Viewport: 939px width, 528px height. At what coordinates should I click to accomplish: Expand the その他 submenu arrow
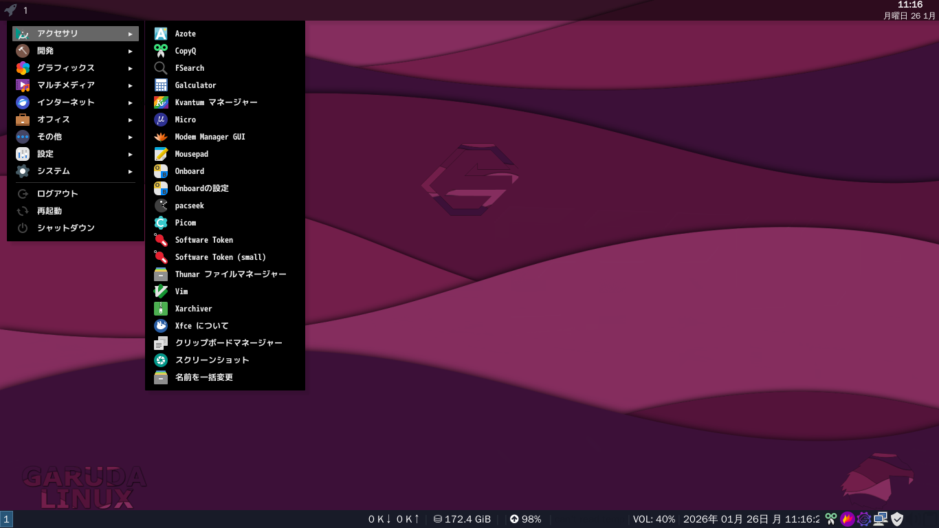click(130, 137)
